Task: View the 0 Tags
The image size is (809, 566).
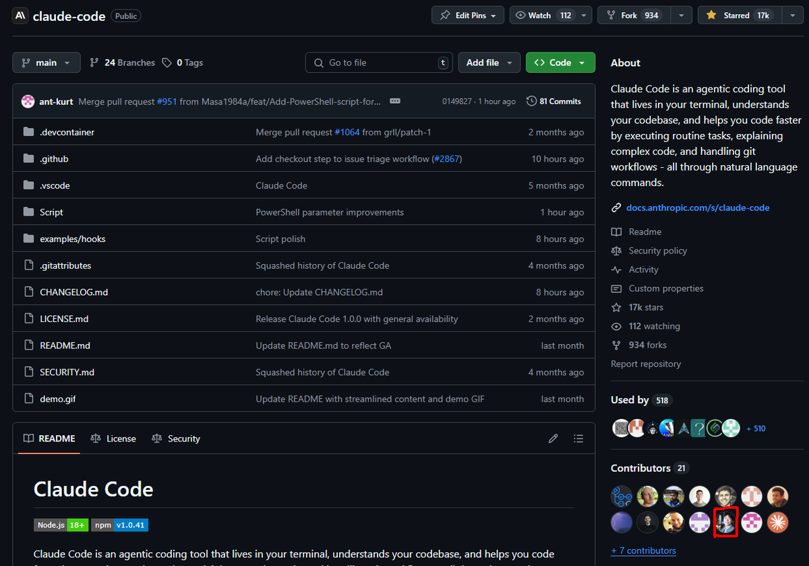Action: (183, 63)
